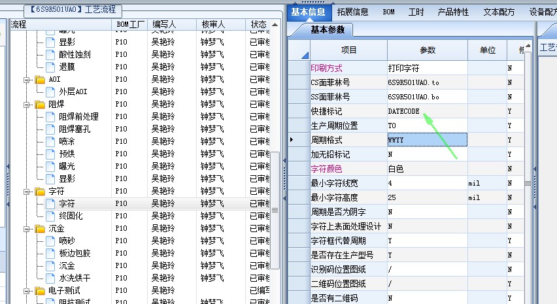Select the 基本参数 sub-tab
The height and width of the screenshot is (304, 557).
[x=328, y=30]
